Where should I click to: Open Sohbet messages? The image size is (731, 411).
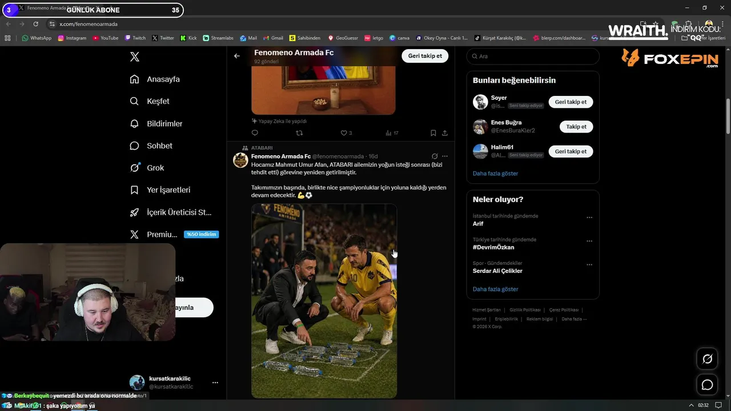point(151,146)
